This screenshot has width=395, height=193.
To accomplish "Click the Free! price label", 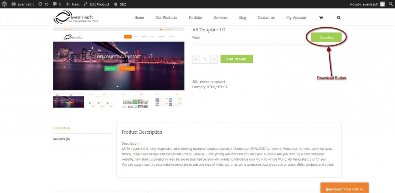I will (196, 38).
